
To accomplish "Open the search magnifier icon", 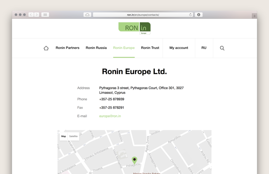I will (222, 48).
